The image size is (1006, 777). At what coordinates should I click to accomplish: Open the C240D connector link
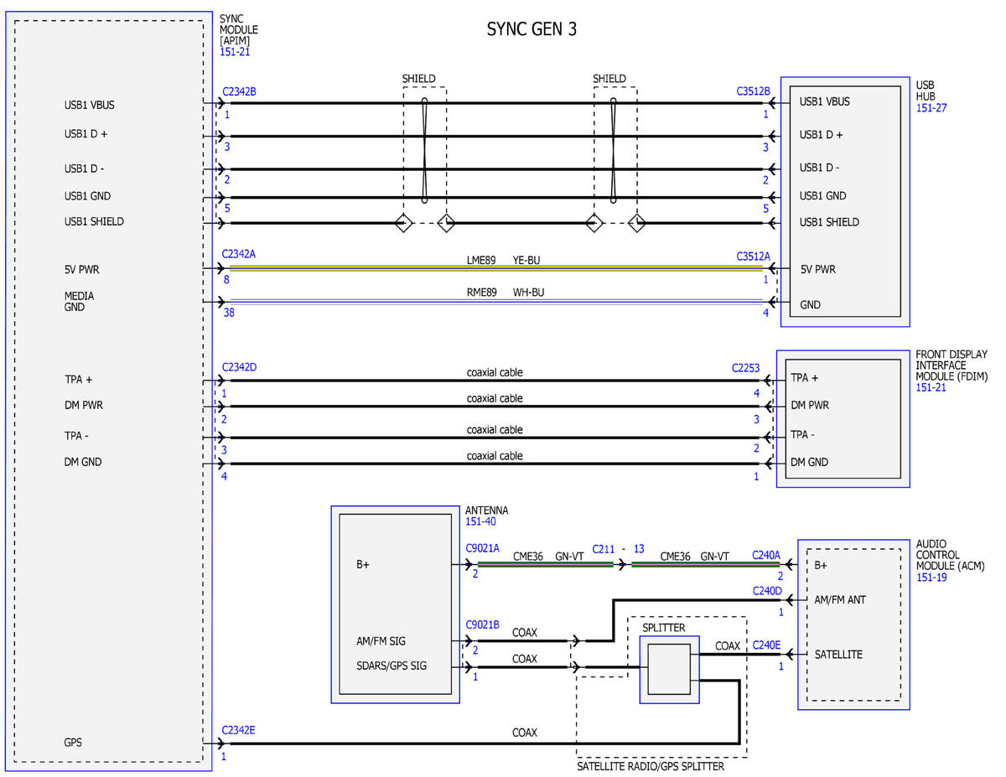pos(766,591)
